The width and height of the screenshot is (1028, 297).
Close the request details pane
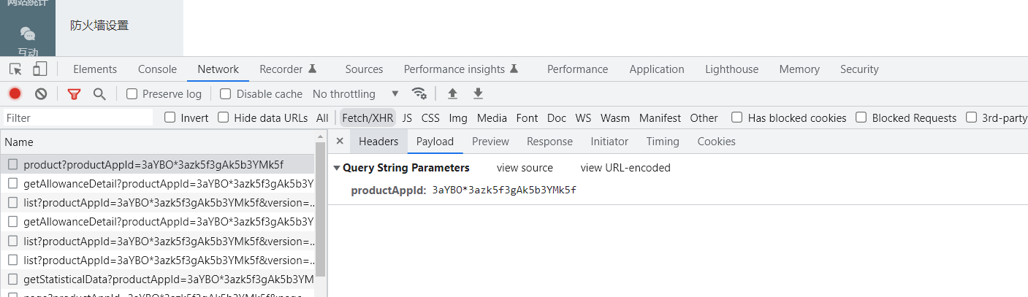point(340,141)
